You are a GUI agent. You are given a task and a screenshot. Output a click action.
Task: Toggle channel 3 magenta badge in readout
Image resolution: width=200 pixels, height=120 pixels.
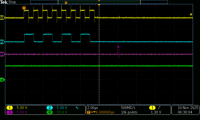pos(9,112)
